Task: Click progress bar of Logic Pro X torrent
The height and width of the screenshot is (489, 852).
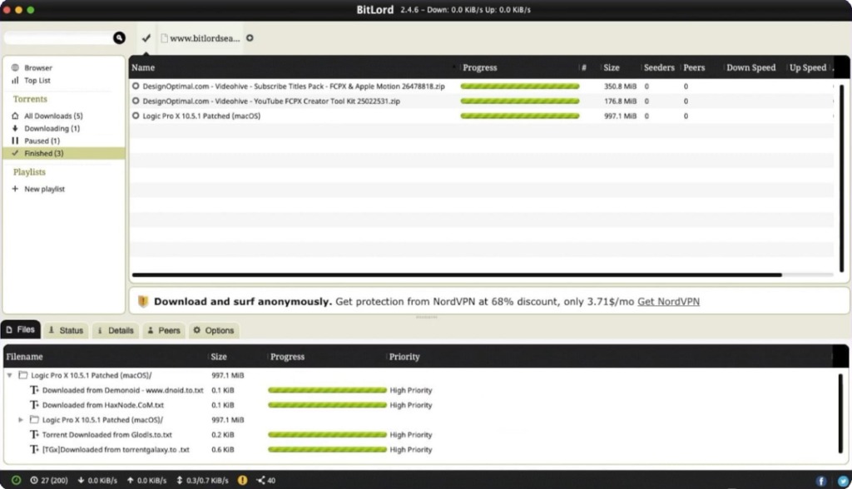Action: [520, 116]
